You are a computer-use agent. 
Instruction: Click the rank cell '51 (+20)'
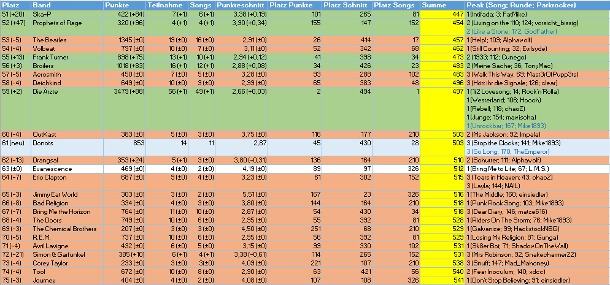tap(15, 14)
